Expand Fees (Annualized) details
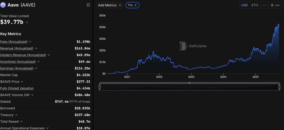 pos(30,42)
